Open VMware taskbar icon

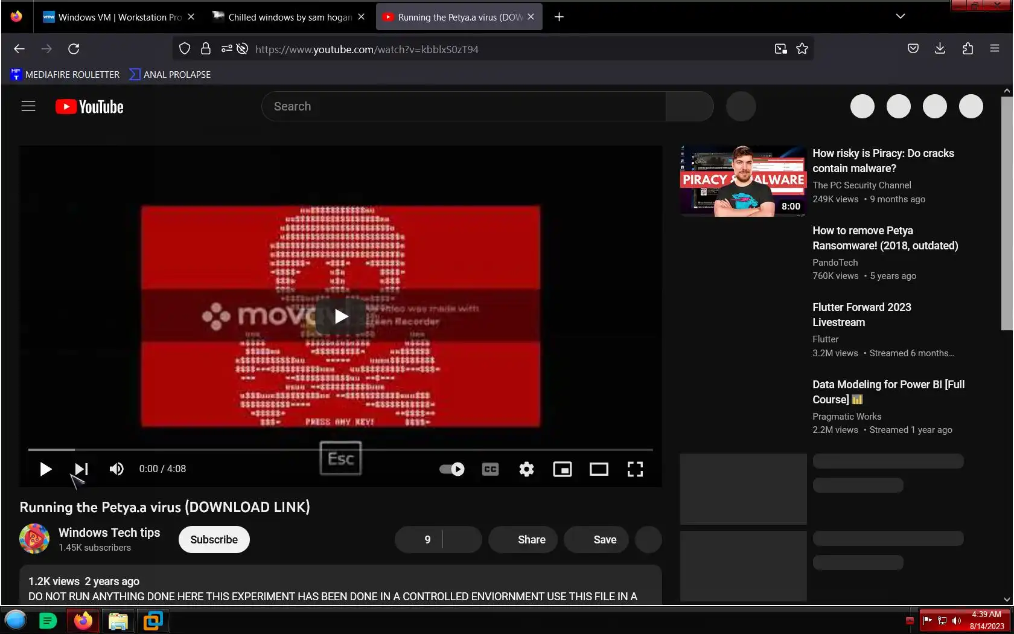point(153,621)
